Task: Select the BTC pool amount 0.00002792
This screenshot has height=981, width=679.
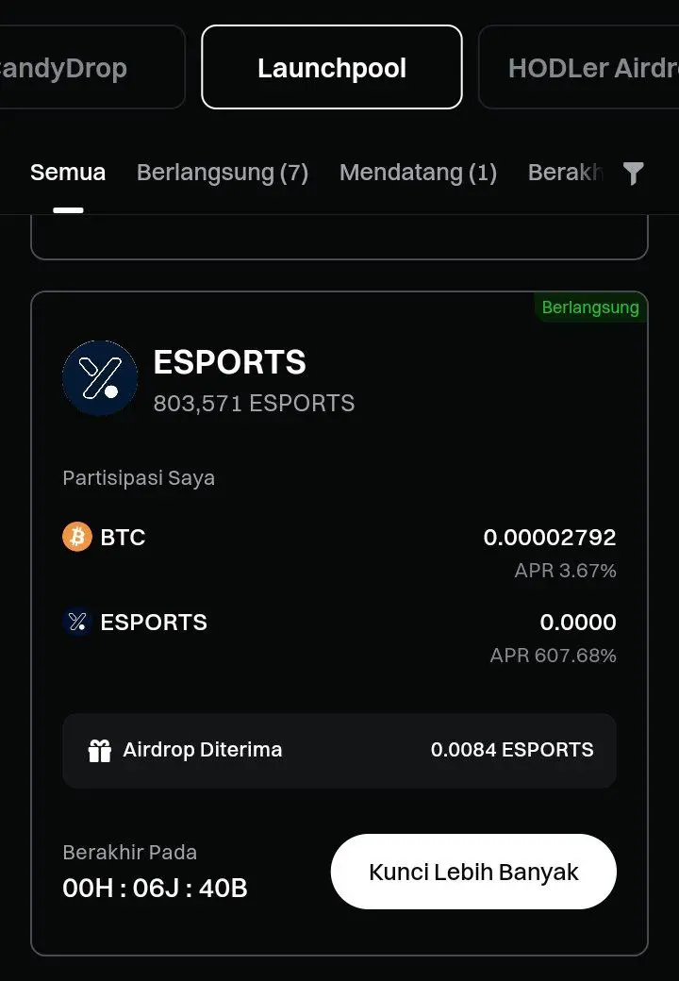Action: tap(550, 537)
